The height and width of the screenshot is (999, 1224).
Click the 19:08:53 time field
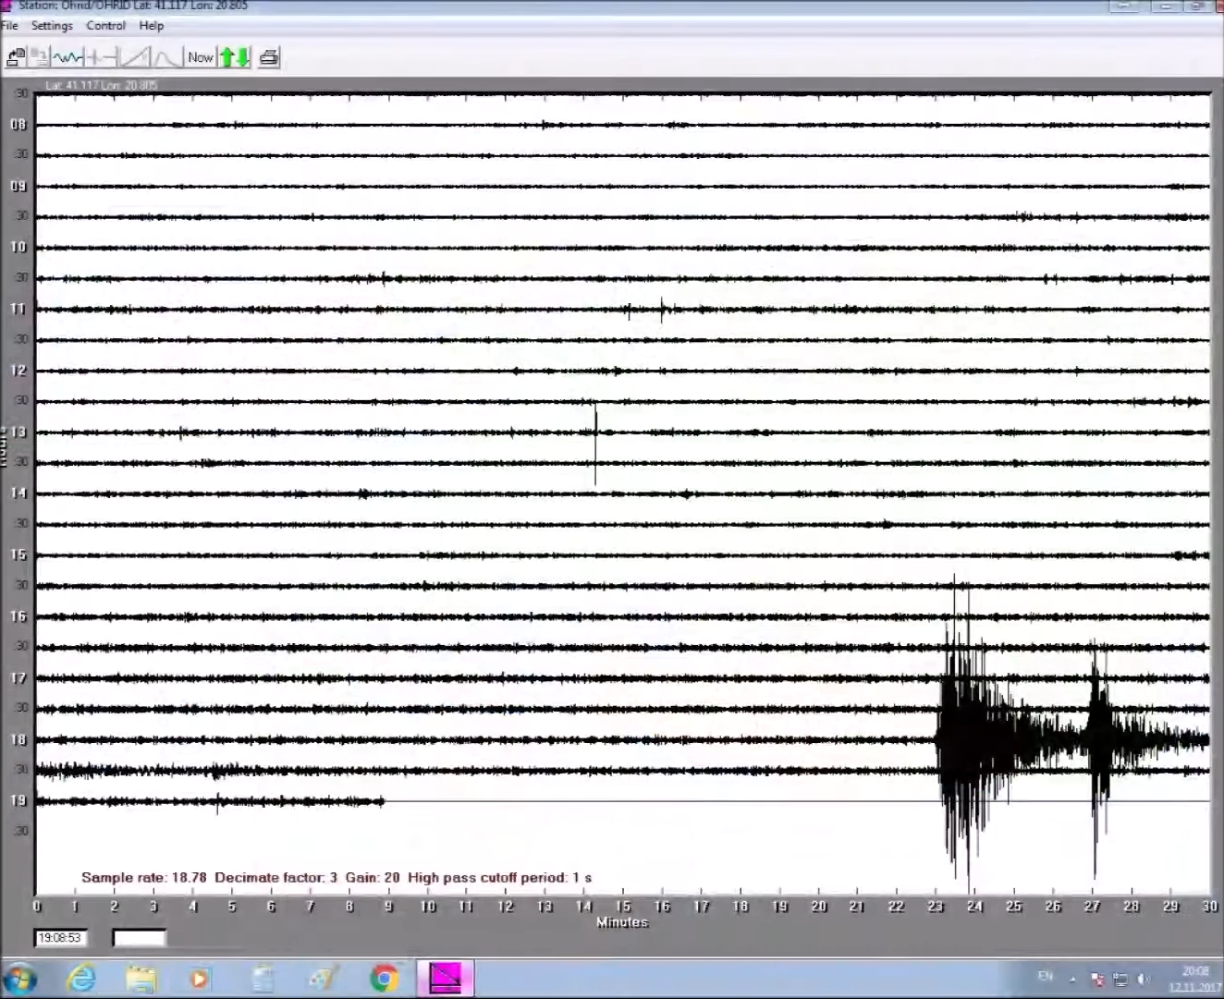[60, 937]
